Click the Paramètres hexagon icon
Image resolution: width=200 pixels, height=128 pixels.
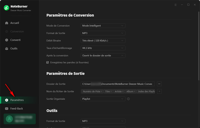point(7,100)
